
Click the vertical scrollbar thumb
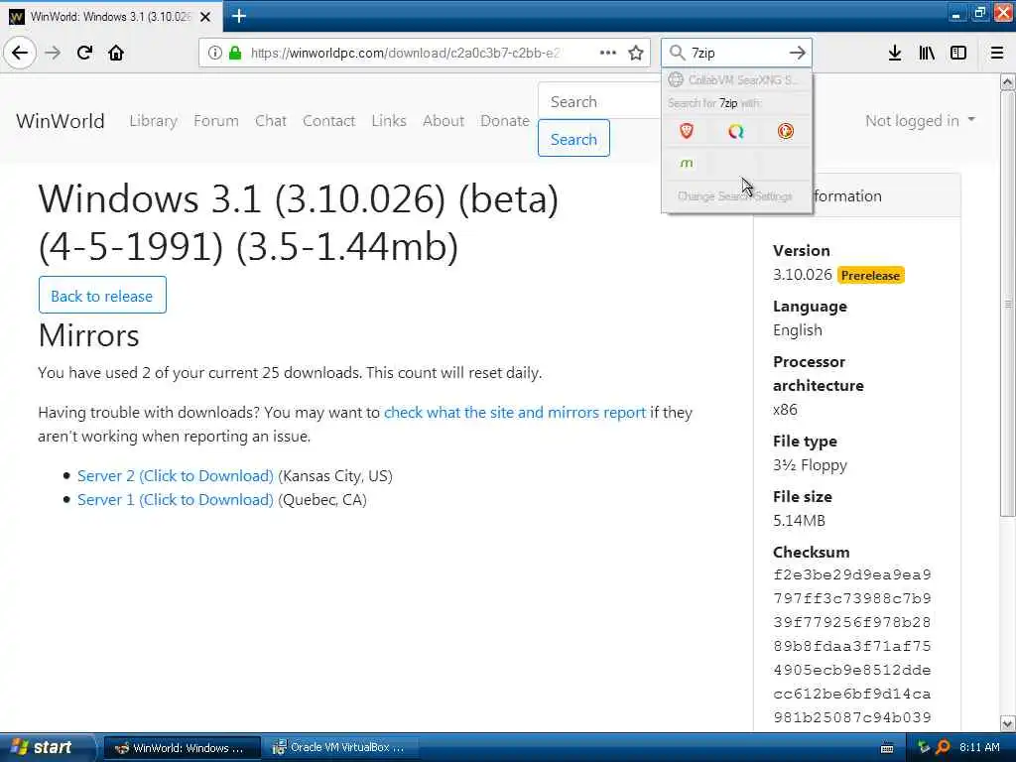pyautogui.click(x=1007, y=304)
